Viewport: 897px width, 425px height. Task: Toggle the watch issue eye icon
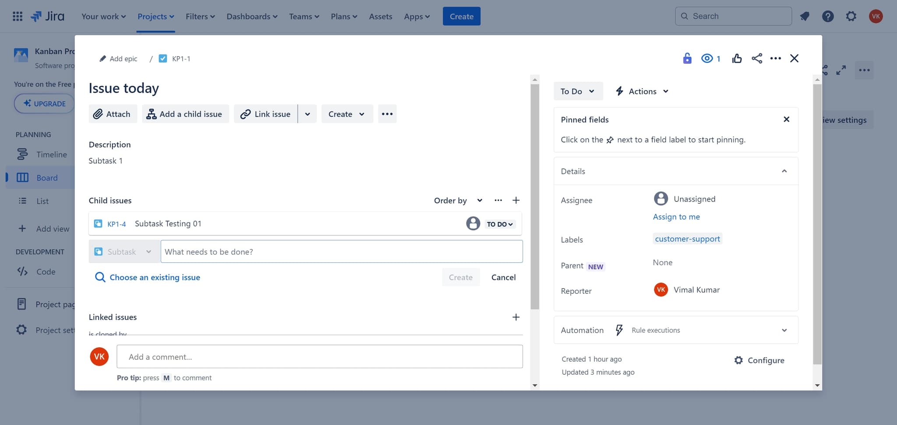point(707,59)
